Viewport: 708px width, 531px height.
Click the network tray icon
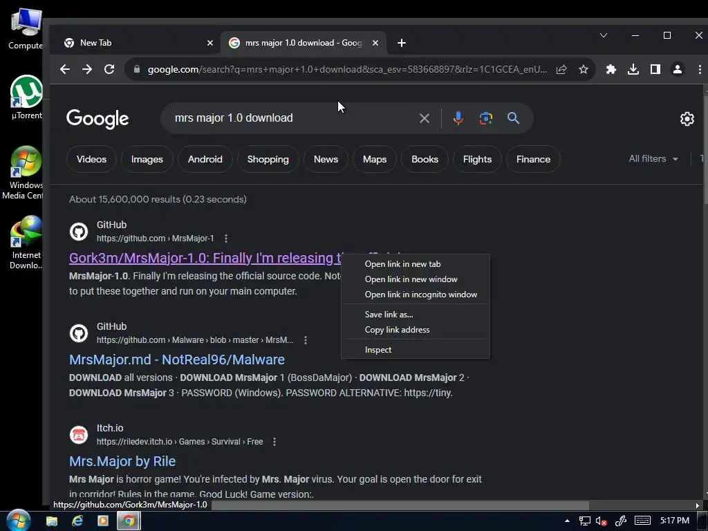tap(584, 521)
